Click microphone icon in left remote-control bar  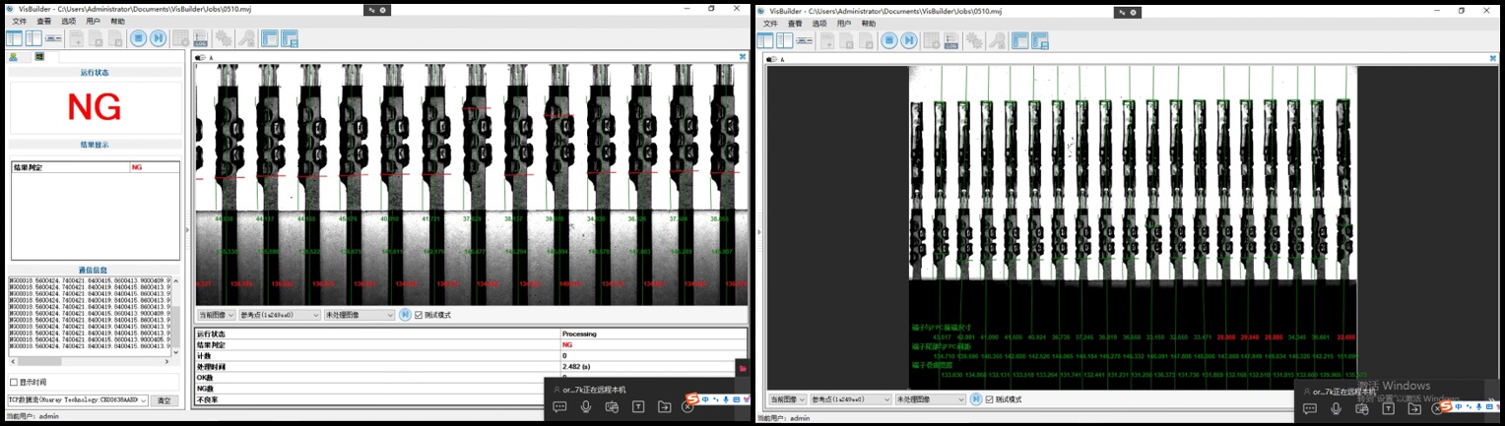[x=586, y=406]
